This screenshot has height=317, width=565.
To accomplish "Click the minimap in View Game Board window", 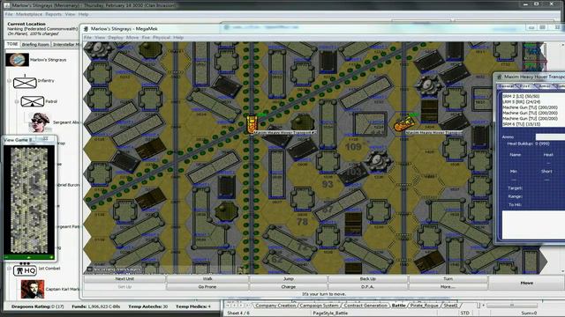I will tap(29, 200).
